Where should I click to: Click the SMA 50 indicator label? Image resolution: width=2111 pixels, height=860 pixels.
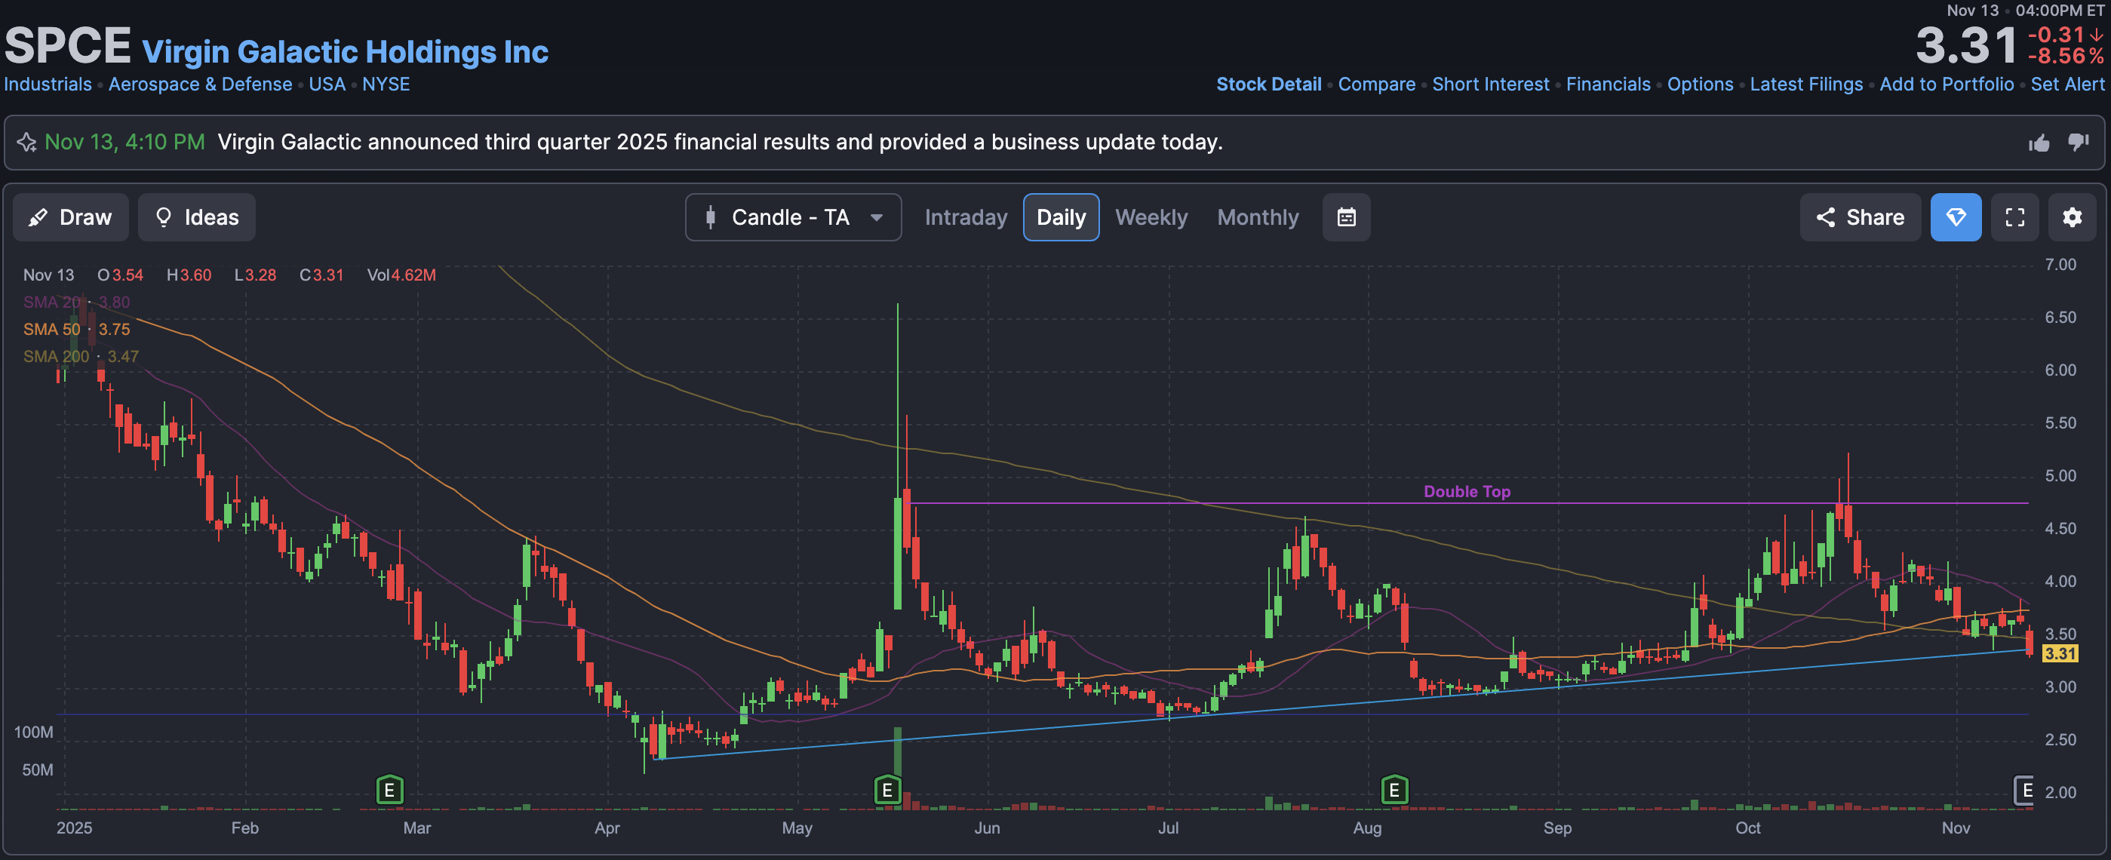(x=51, y=329)
